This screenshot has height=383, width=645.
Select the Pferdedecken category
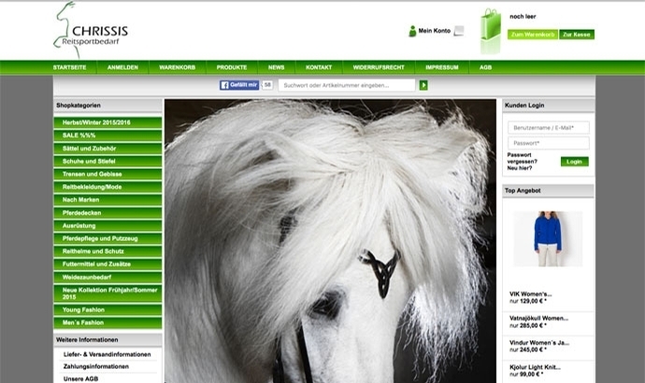(x=107, y=212)
